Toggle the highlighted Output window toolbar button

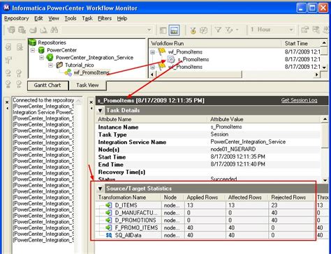pyautogui.click(x=175, y=30)
